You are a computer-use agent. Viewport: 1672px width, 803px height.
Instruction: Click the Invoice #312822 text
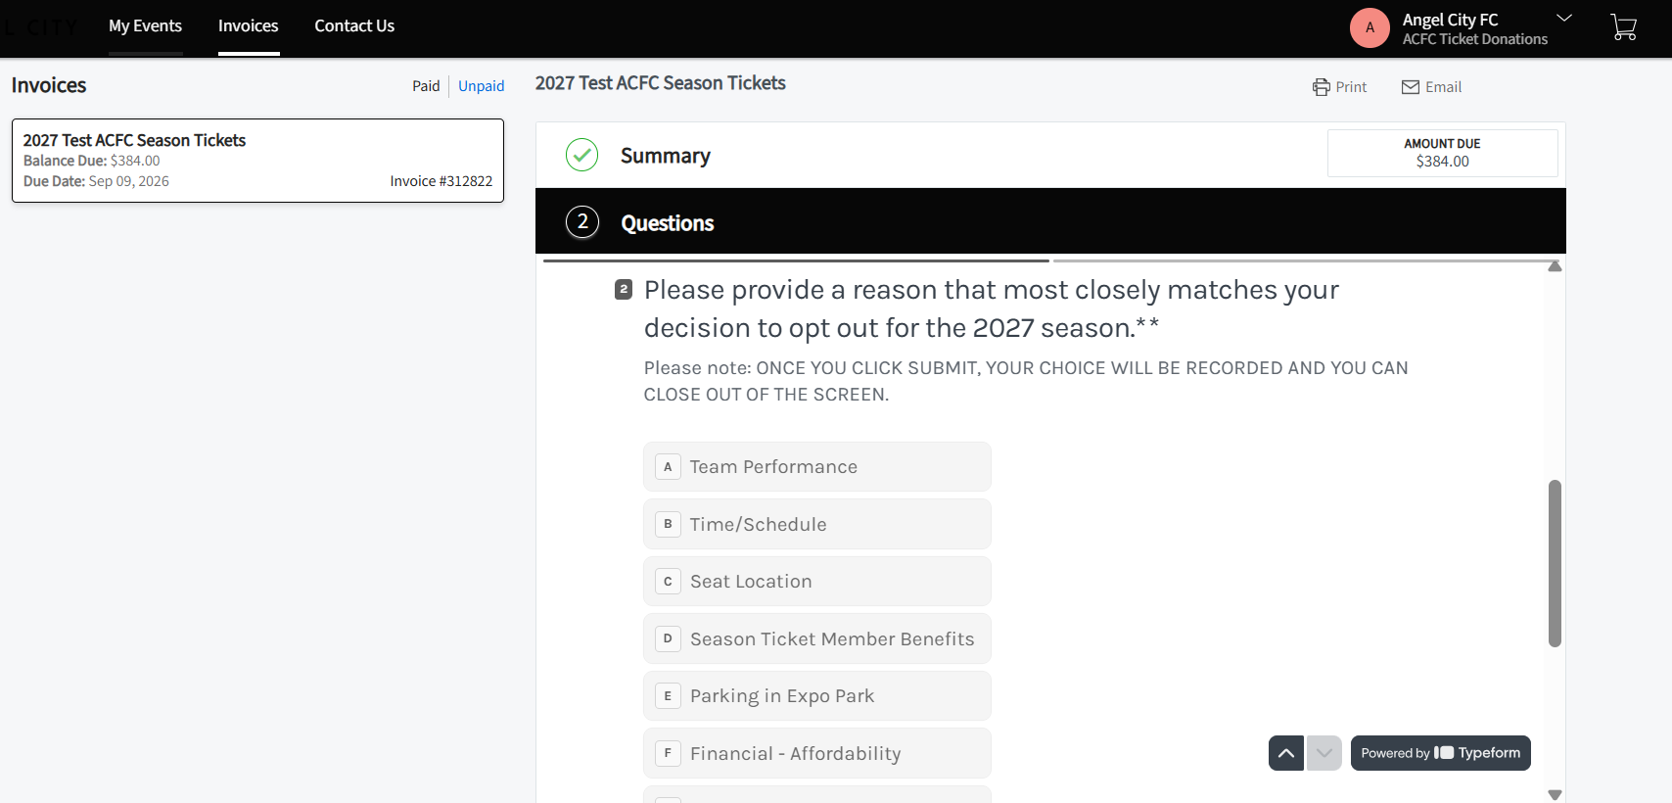point(441,181)
